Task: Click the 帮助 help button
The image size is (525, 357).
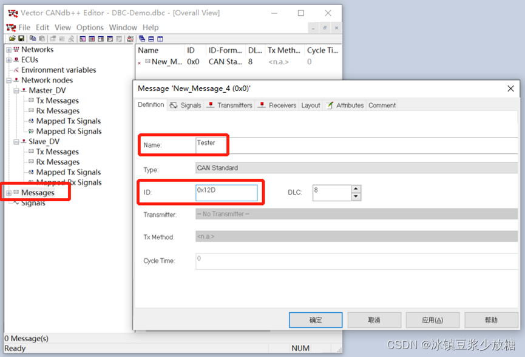Action: pos(491,320)
